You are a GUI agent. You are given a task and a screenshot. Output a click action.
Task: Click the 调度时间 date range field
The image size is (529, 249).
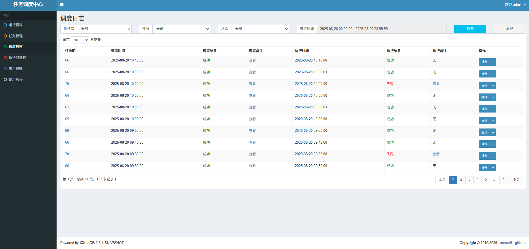pyautogui.click(x=382, y=29)
